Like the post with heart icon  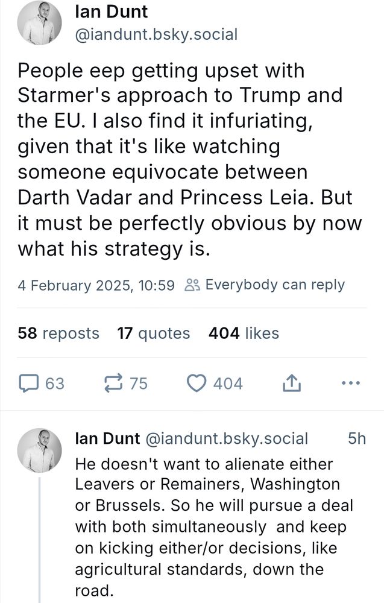[x=197, y=383]
